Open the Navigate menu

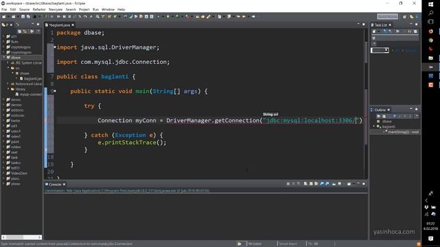pos(56,10)
